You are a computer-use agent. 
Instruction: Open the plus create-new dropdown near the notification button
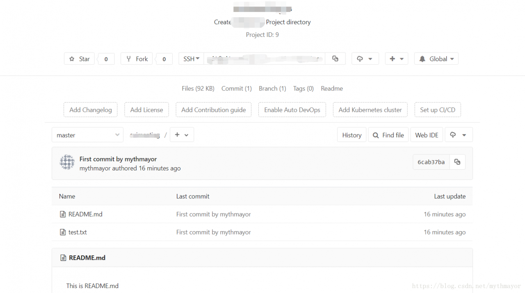coord(397,59)
